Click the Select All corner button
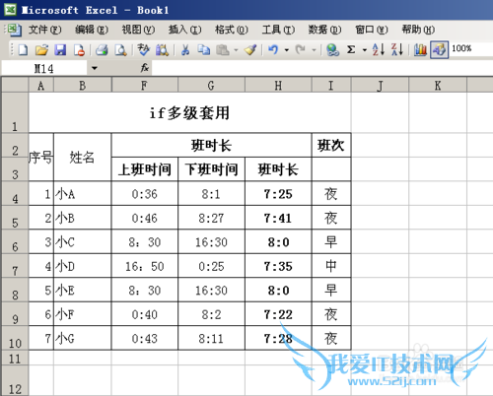 (x=15, y=85)
